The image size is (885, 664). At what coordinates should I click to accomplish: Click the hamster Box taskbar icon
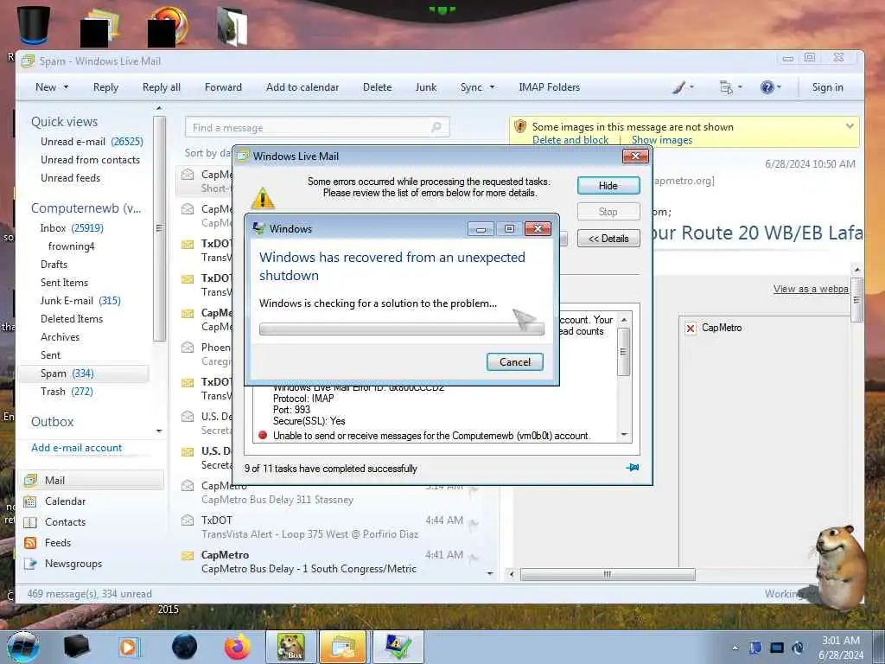pos(291,647)
